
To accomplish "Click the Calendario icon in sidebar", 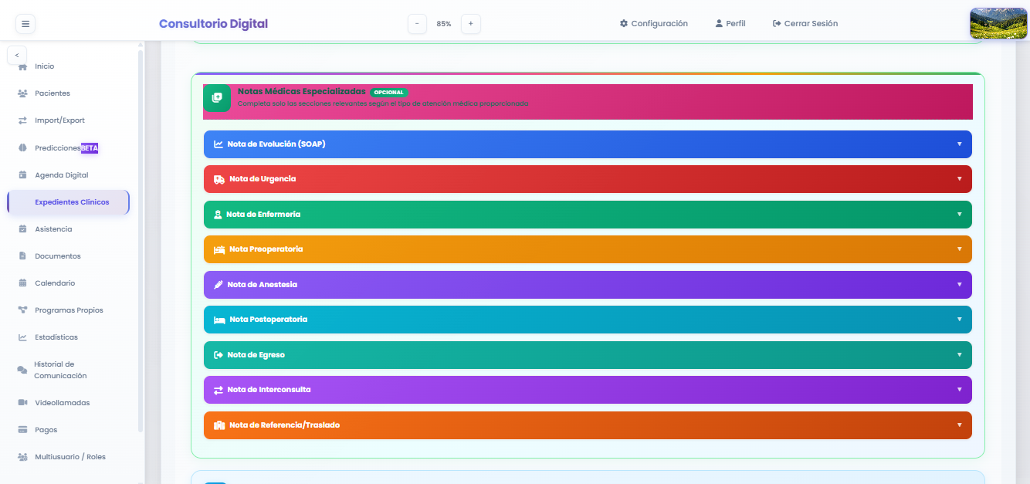I will point(22,283).
